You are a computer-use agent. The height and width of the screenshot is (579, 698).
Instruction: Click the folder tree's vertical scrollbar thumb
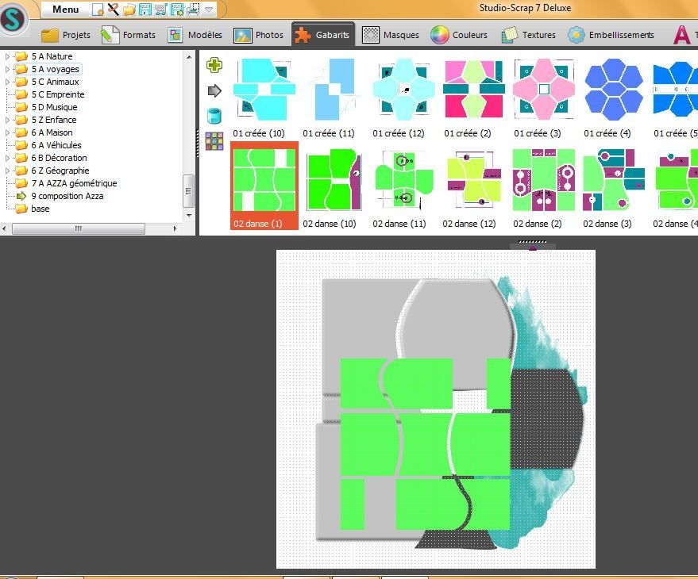[x=188, y=191]
